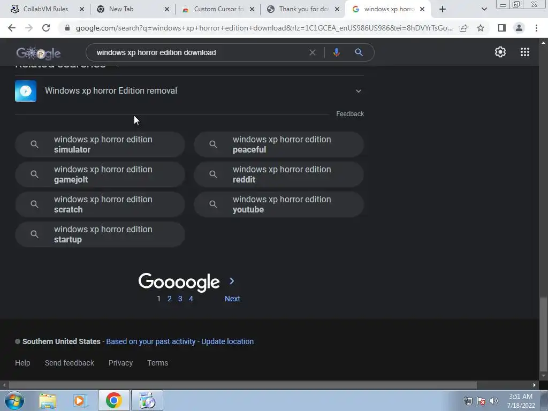
Task: Open Windows Explorer from the taskbar
Action: coord(47,401)
